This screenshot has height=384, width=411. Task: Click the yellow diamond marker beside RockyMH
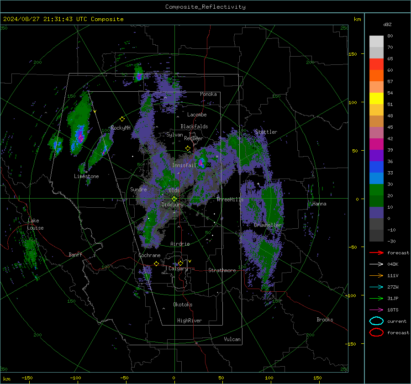tap(122, 119)
